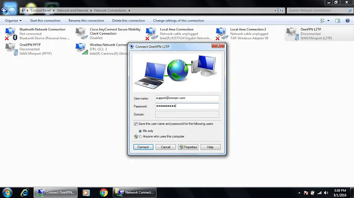Click the Change your view icon
Viewport: 354px width, 198px height.
323,21
